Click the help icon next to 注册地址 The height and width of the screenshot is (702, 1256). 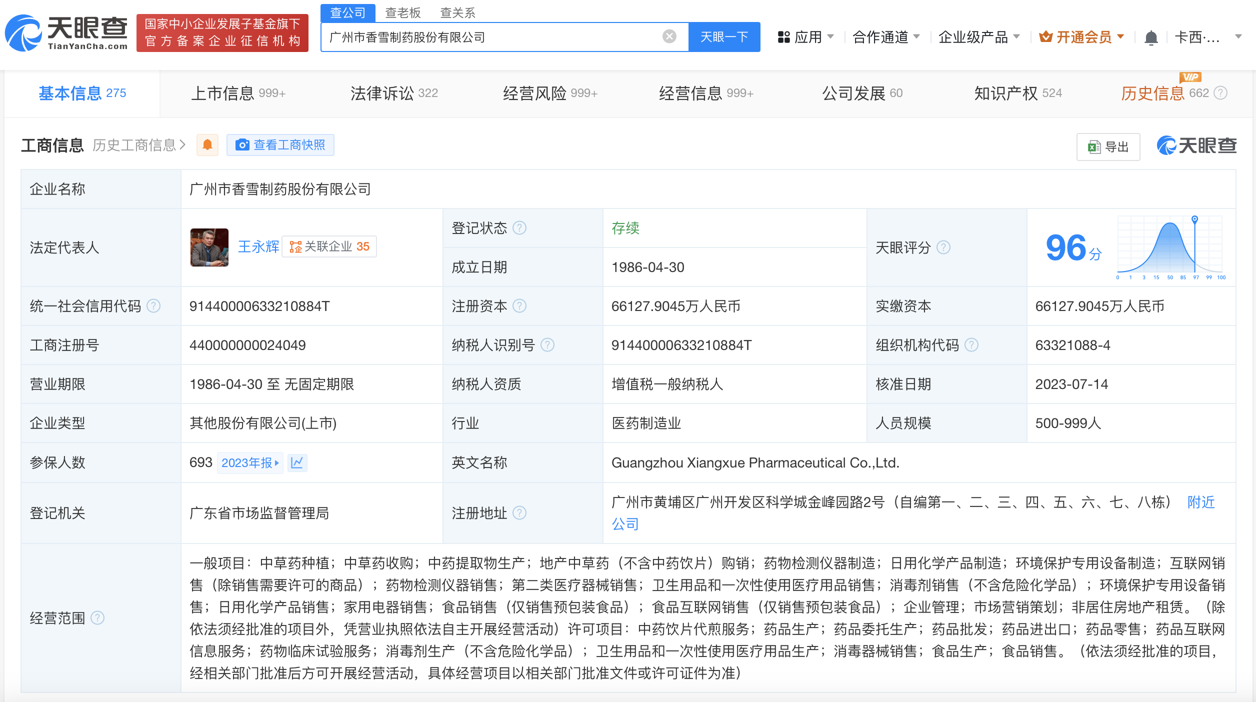click(x=519, y=513)
